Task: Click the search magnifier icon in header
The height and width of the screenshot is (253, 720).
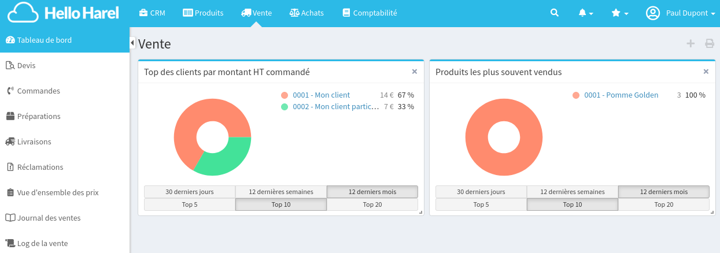Action: [555, 13]
